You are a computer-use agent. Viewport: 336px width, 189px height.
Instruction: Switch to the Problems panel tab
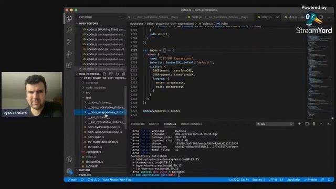[138, 124]
